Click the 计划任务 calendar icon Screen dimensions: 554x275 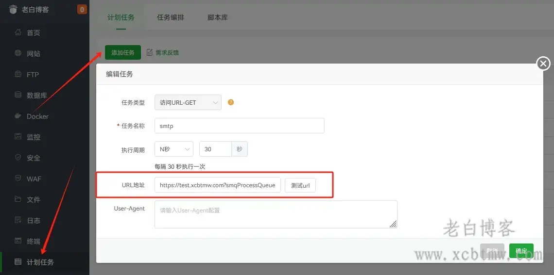tap(18, 261)
